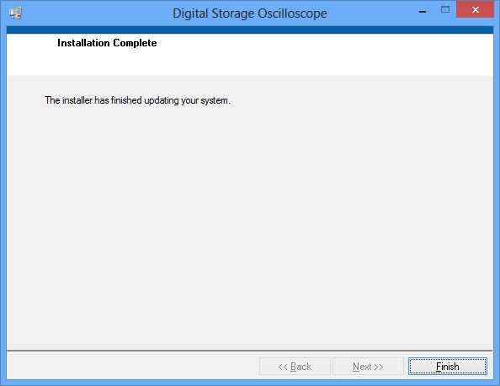500x386 pixels.
Task: Minimize the Digital Storage Oscilloscope window
Action: (x=423, y=12)
